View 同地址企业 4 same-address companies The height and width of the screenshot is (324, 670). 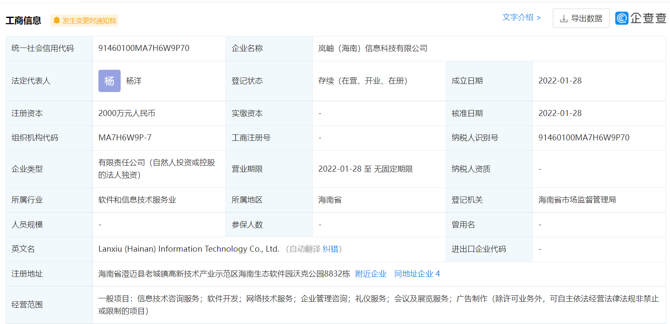click(x=417, y=273)
